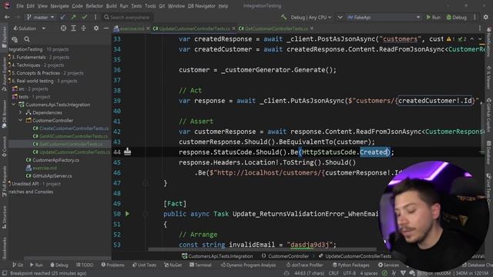Click the CustomerController breadcrumb
This screenshot has width=493, height=277.
coord(285,256)
